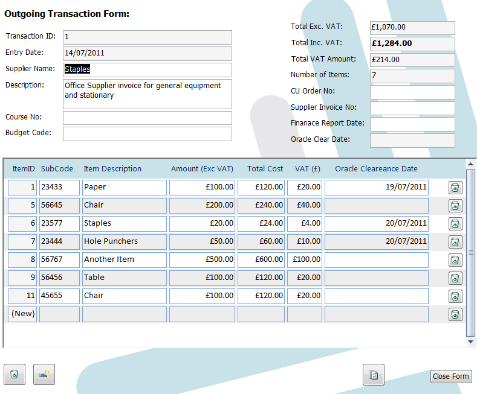Click SubCode cell 56456
The width and height of the screenshot is (477, 394).
tap(59, 278)
